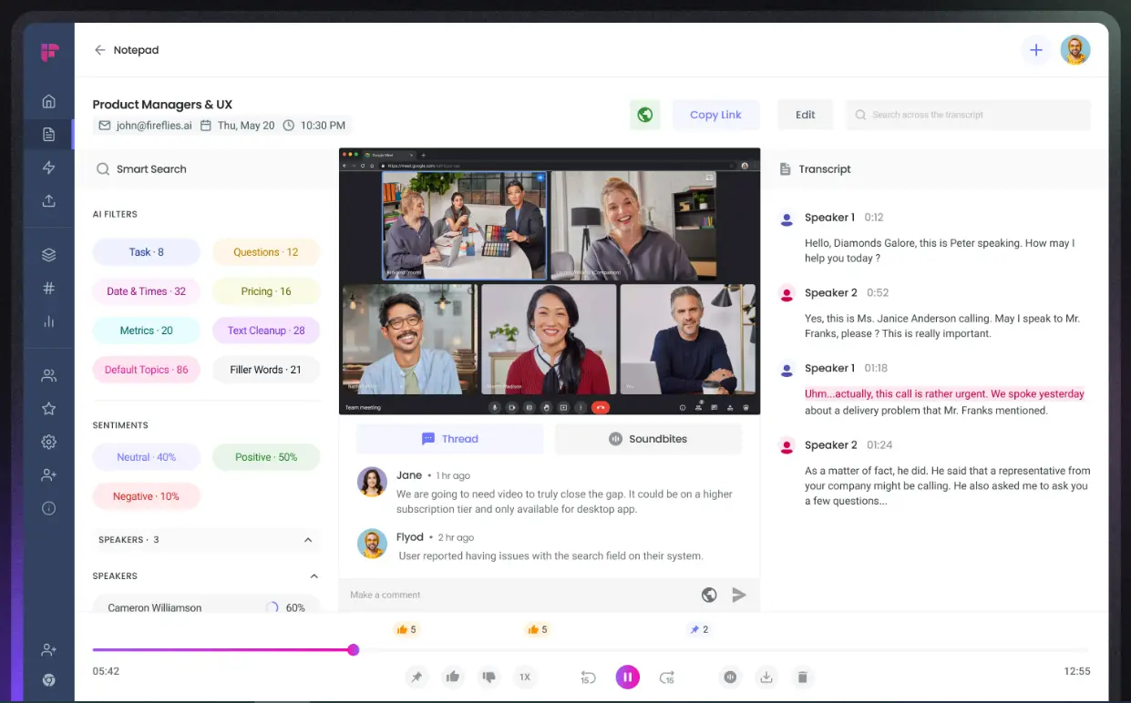Open the Soundbite icon in the playback bar
Image resolution: width=1131 pixels, height=703 pixels.
730,677
